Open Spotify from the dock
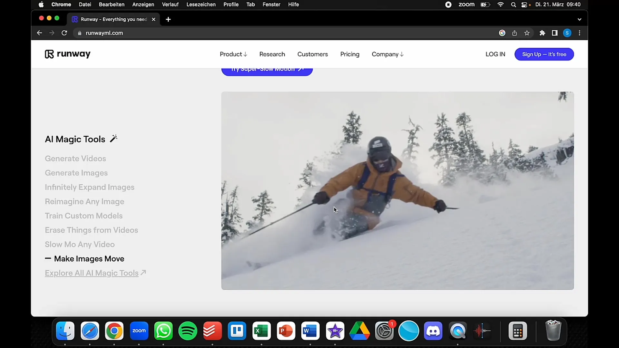 click(188, 331)
